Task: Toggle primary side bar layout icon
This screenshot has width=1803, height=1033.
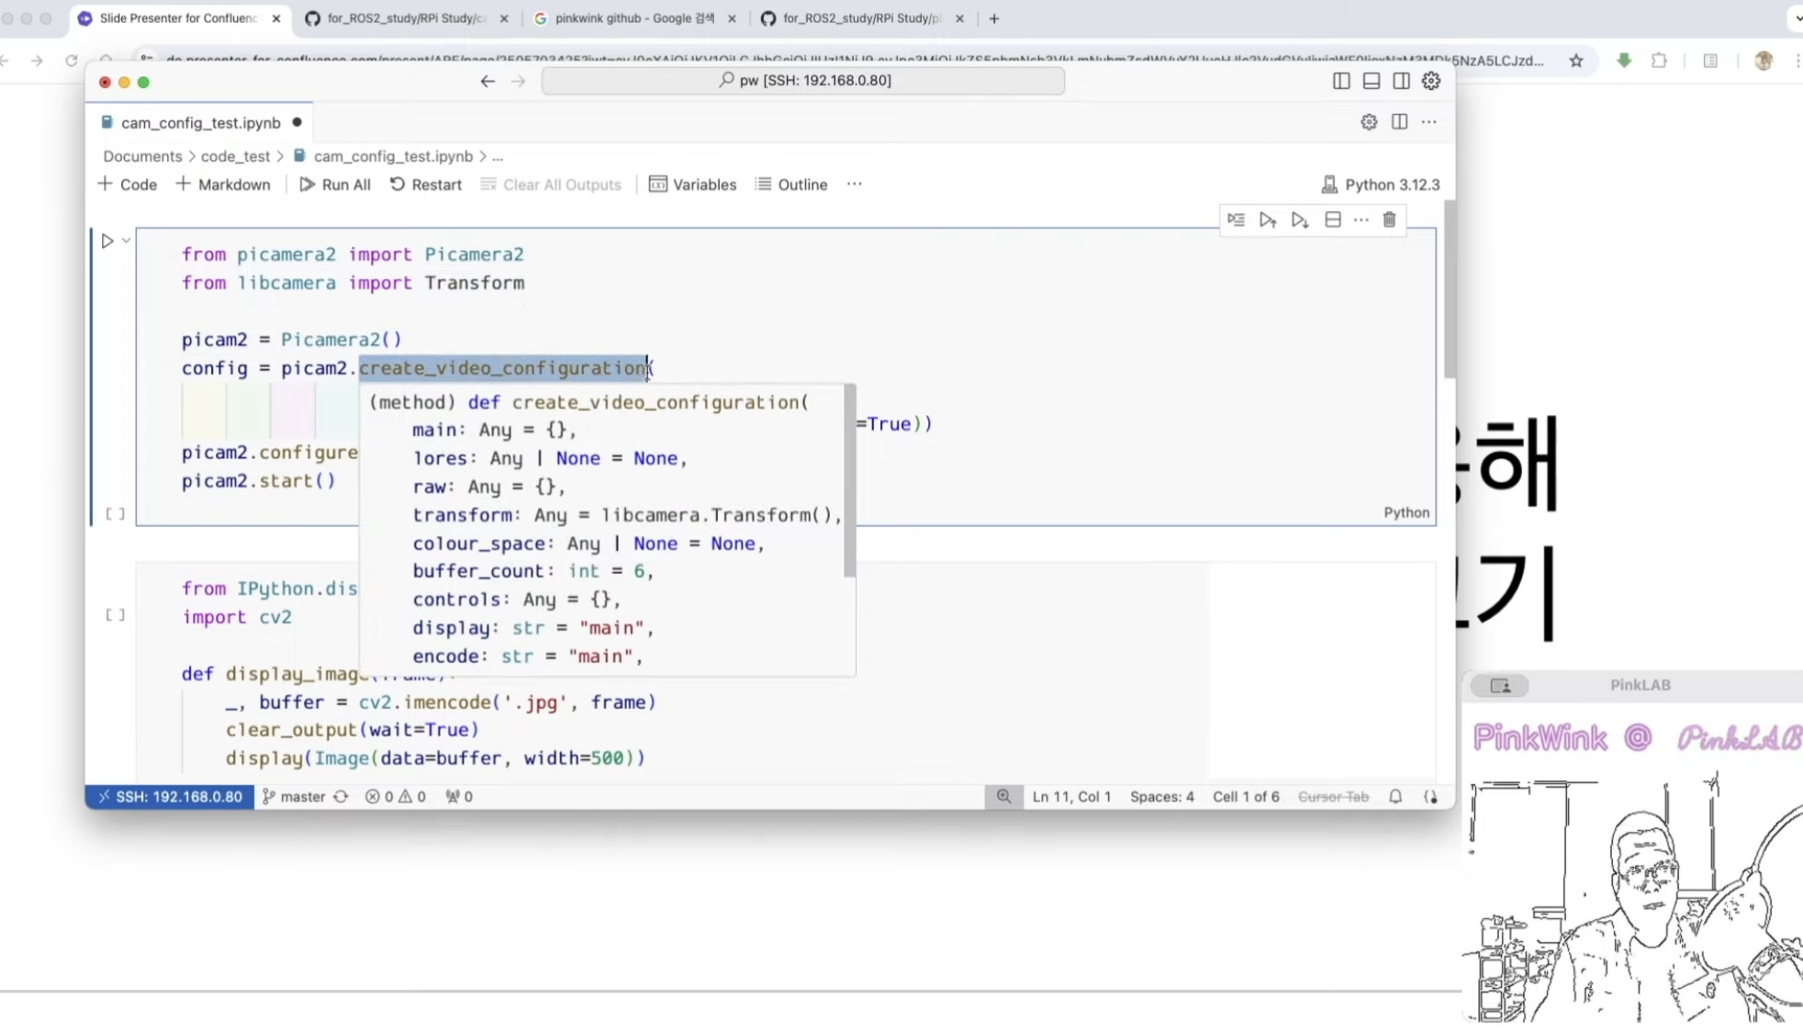Action: (1341, 81)
